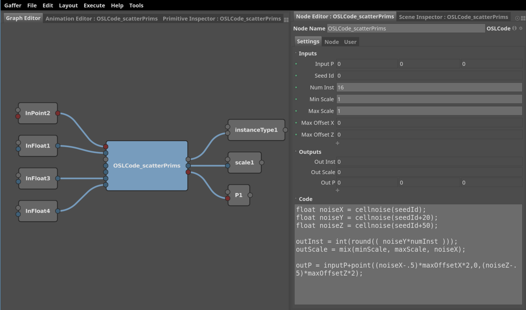
Task: Click the red input plug of InPoint2 node
Action: pyautogui.click(x=18, y=117)
